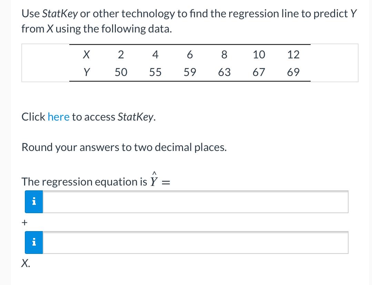Select the X. label below the second answer box
Viewport: 372px width, 285px height.
26,263
